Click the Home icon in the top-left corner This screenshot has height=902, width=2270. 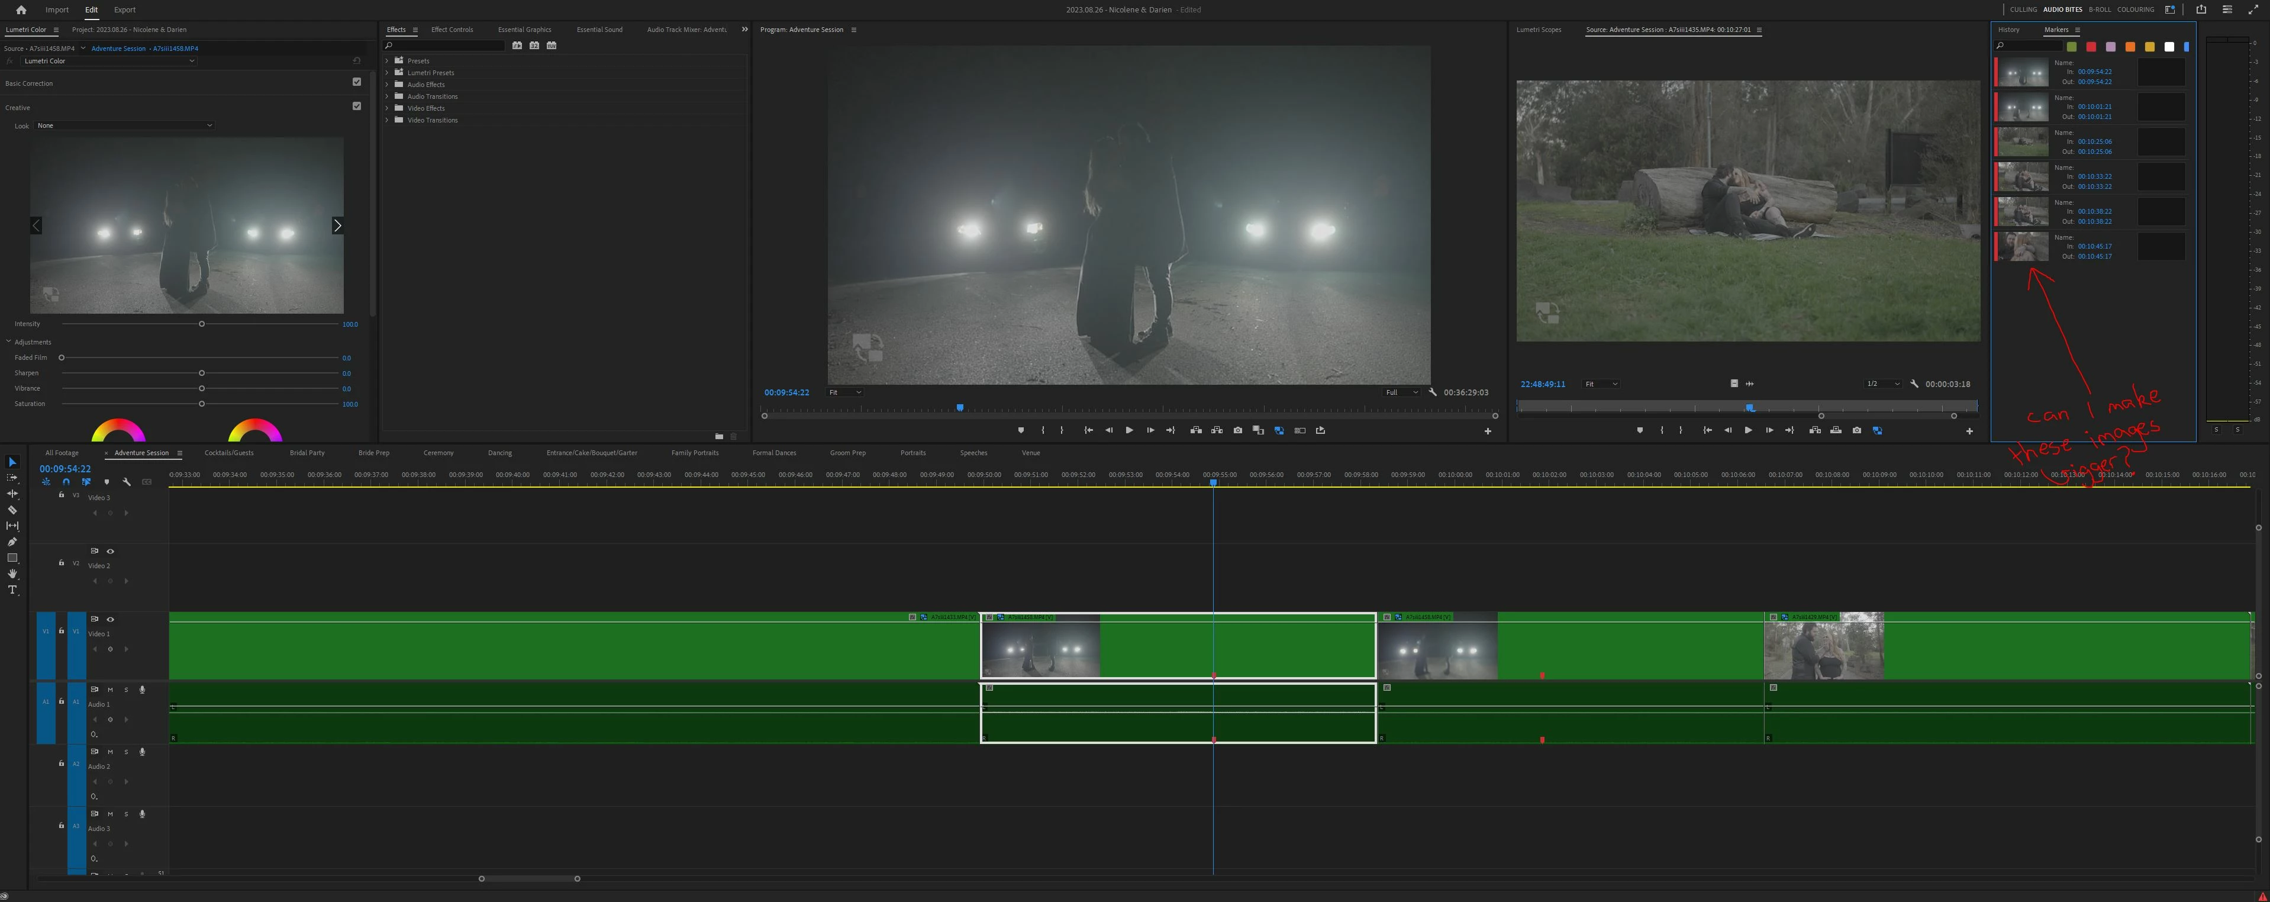pos(21,9)
